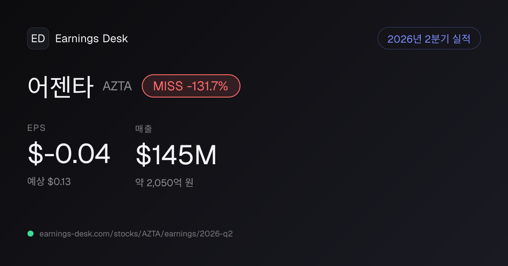Viewport: 508px width, 266px height.
Task: Click the word MISS in red badge
Action: point(168,86)
